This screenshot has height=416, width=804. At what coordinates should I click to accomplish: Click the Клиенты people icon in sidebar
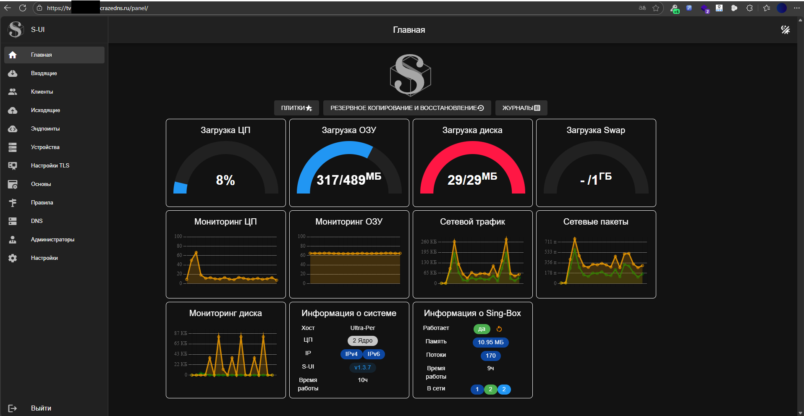pos(13,92)
